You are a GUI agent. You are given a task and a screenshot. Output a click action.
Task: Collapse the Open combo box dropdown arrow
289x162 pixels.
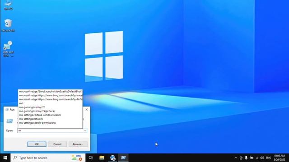pos(85,130)
